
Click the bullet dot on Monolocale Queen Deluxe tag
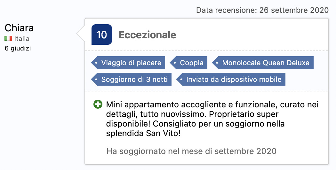pyautogui.click(x=217, y=63)
